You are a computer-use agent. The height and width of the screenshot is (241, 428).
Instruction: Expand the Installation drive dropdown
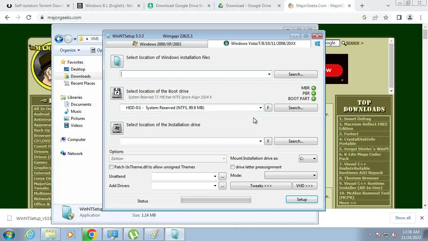[260, 141]
